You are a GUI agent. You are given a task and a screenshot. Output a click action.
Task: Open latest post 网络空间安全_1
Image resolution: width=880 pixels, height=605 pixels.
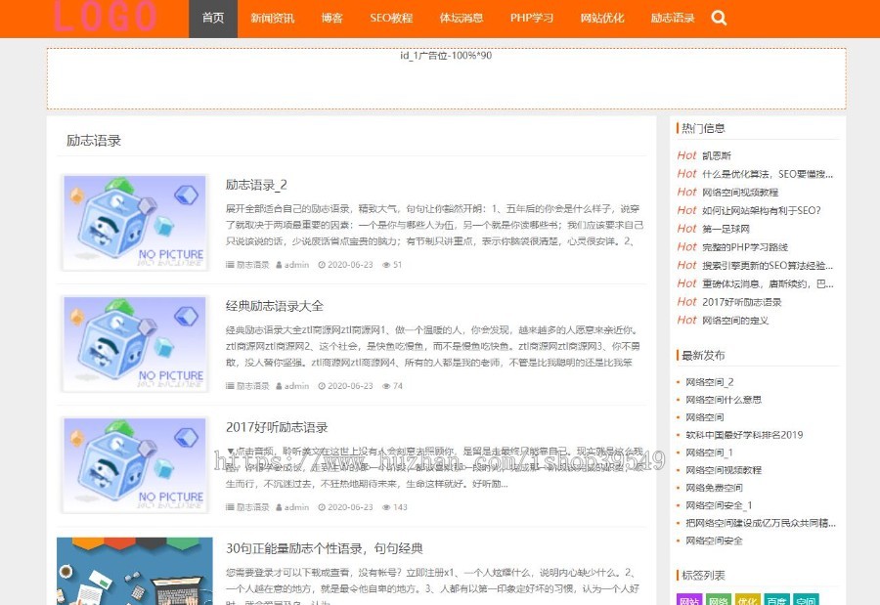719,505
